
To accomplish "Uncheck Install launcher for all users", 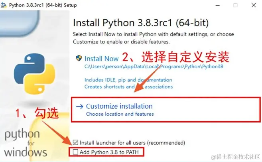I will (75, 142).
